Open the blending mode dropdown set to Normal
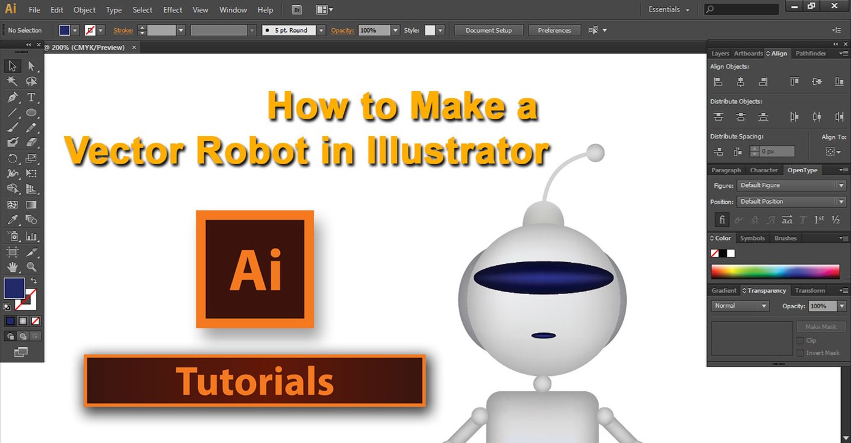 (x=741, y=306)
